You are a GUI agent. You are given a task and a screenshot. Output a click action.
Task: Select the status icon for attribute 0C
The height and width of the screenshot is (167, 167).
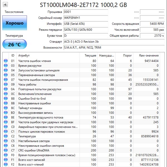(6, 94)
